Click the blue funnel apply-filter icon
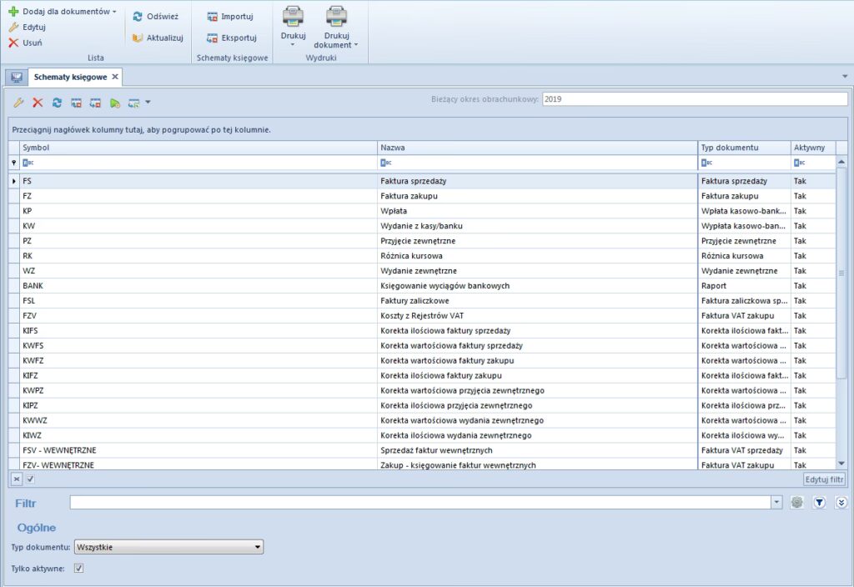The image size is (854, 587). (819, 503)
